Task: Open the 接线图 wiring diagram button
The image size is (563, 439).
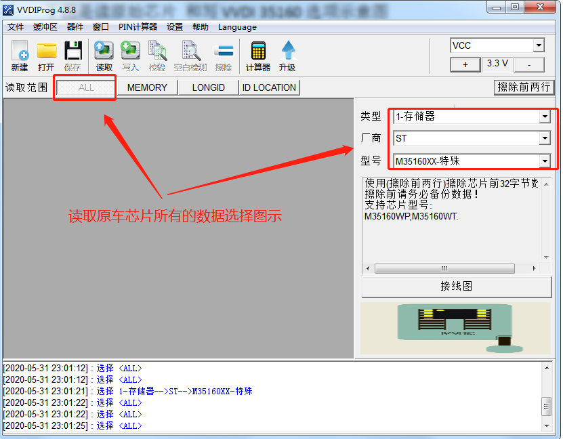Action: pos(457,287)
